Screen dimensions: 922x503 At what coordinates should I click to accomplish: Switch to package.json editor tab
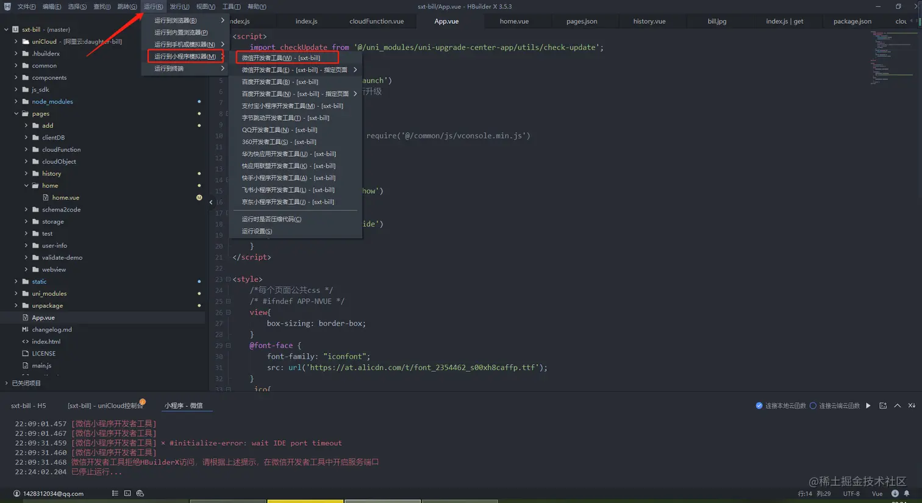tap(852, 21)
